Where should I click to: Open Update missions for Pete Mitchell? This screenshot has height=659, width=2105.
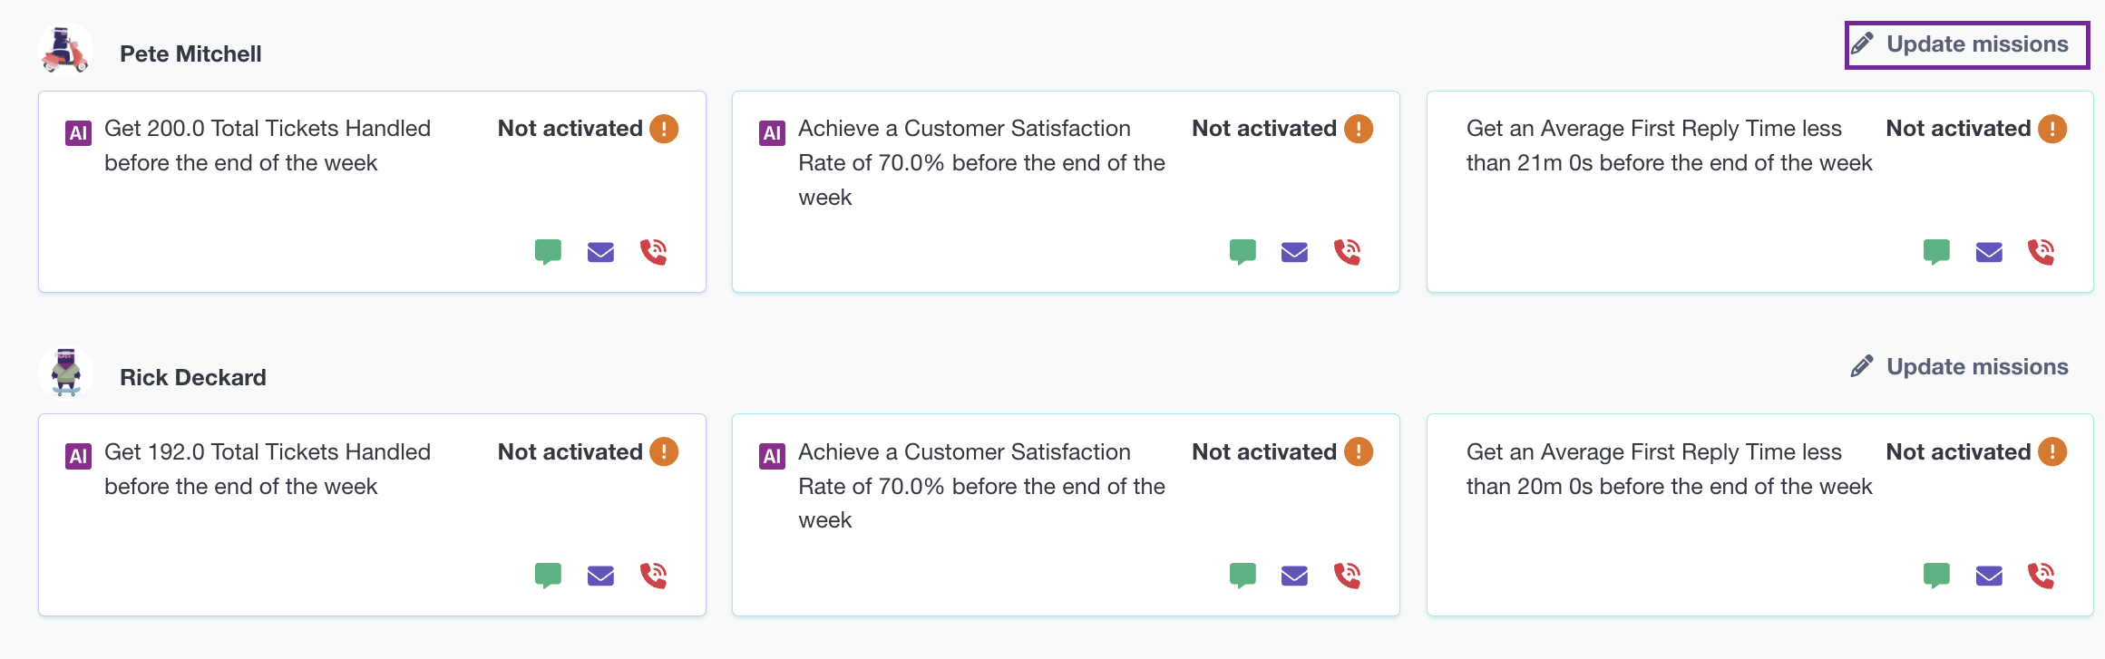[1966, 44]
